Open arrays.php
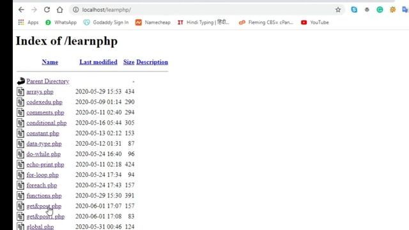The height and width of the screenshot is (230, 409). [40, 92]
